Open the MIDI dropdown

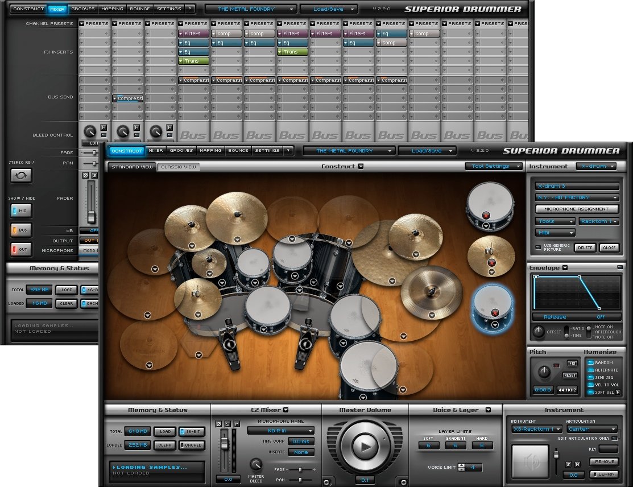[555, 233]
